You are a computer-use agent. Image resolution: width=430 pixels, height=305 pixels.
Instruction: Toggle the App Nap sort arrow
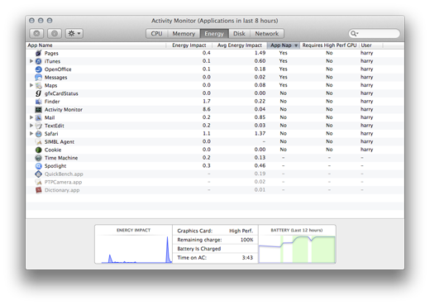tap(296, 45)
